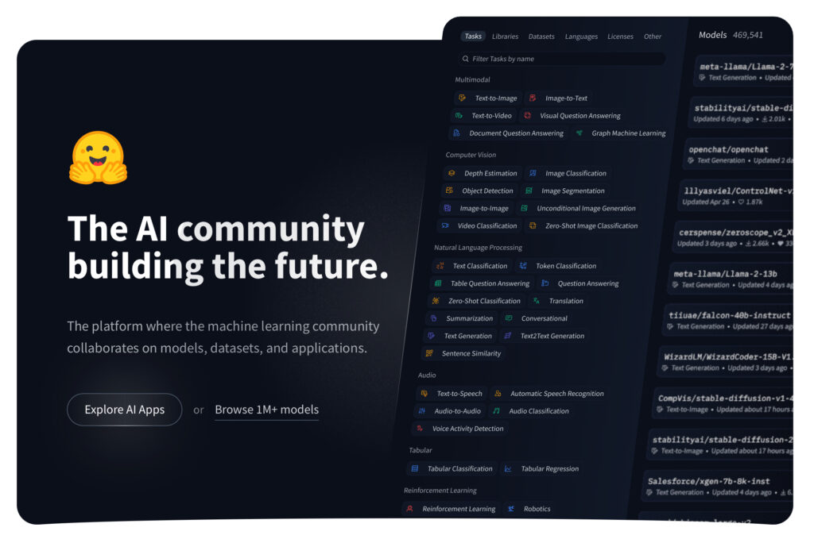The image size is (814, 539).
Task: Click the Image-to-Text task icon
Action: (532, 98)
